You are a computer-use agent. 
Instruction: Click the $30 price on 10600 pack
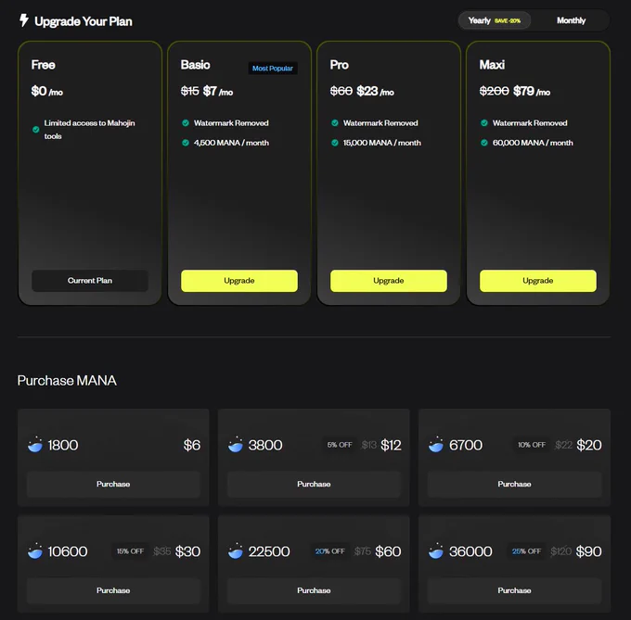(187, 551)
